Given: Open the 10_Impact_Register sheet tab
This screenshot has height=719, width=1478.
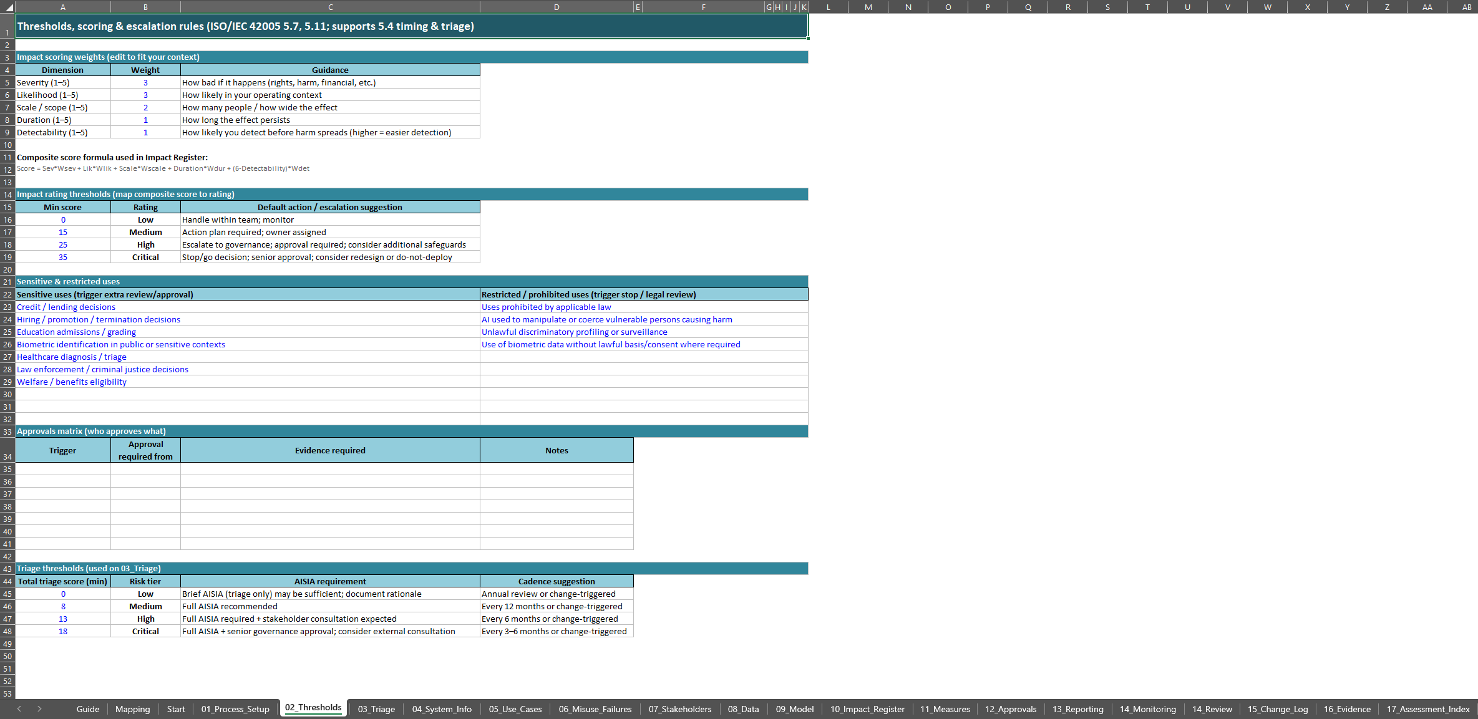Looking at the screenshot, I should (x=867, y=709).
